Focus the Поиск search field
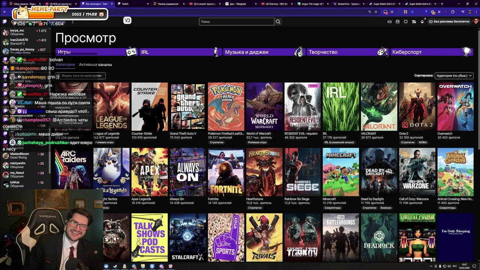This screenshot has width=480, height=270. pyautogui.click(x=236, y=22)
